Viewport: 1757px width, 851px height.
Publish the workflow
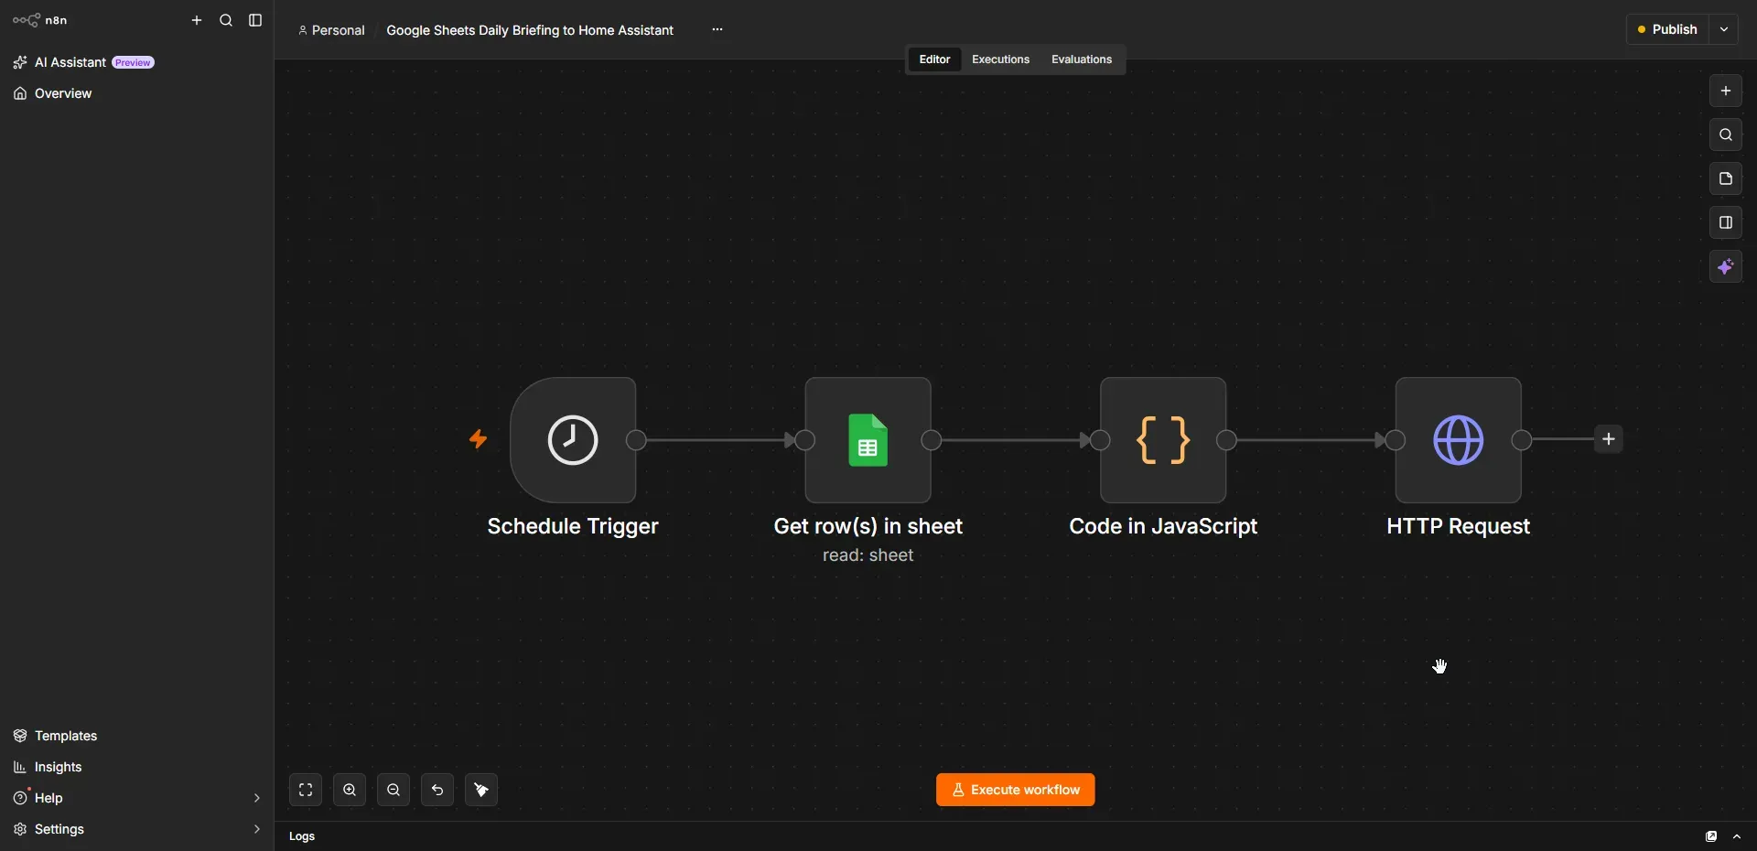(1668, 29)
